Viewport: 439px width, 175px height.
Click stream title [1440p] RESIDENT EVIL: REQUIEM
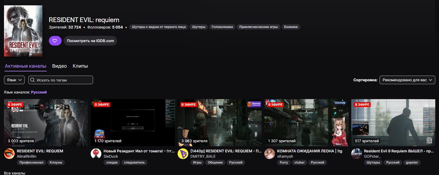point(226,151)
